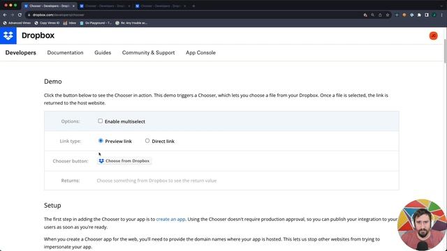Click the browser forward arrow
The height and width of the screenshot is (251, 447).
pyautogui.click(x=13, y=15)
